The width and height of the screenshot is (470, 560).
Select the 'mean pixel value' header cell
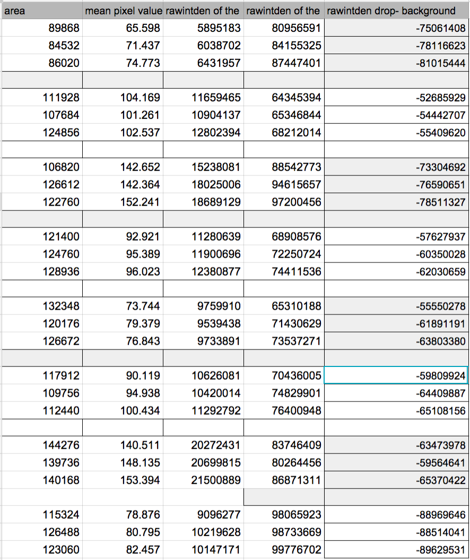pyautogui.click(x=123, y=11)
